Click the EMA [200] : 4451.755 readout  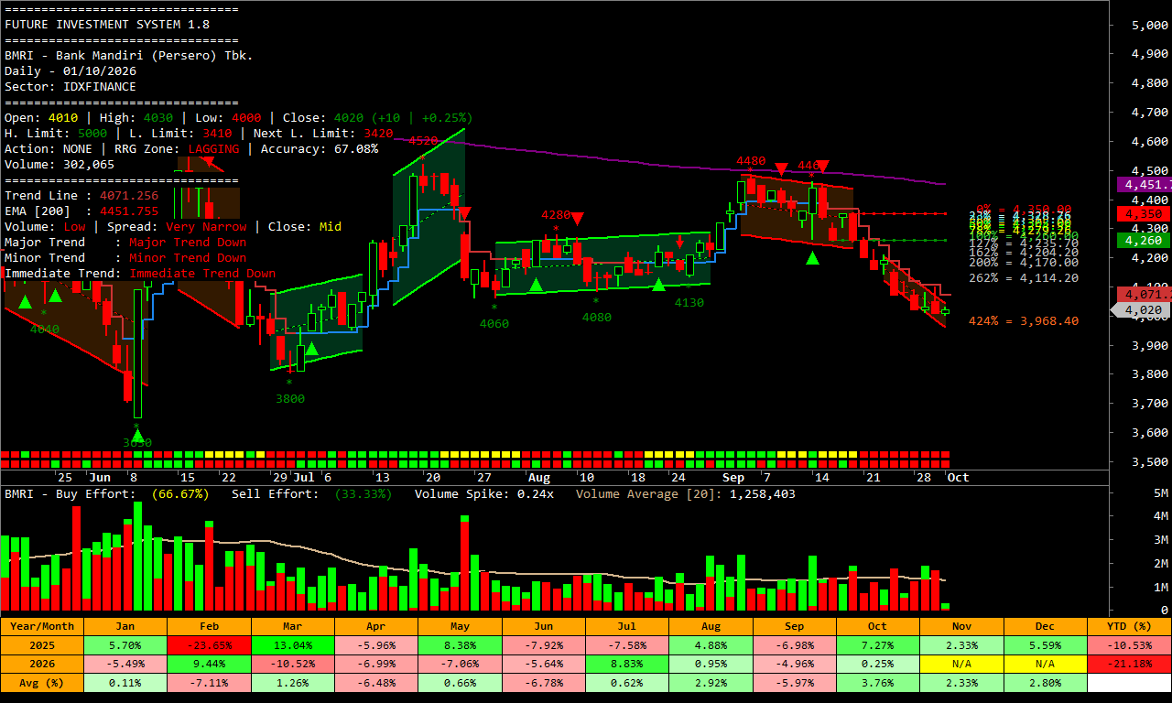(x=81, y=211)
